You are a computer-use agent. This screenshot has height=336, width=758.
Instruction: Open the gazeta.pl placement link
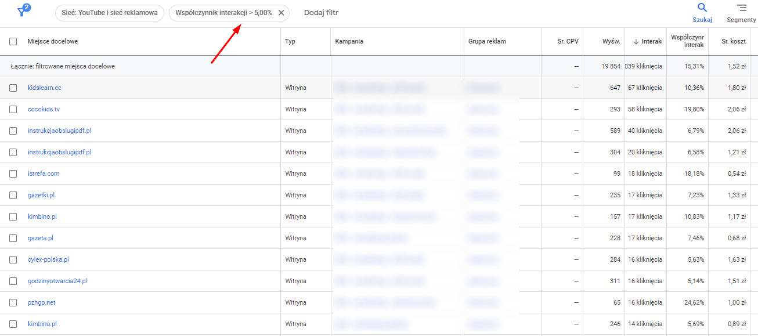[x=41, y=238]
